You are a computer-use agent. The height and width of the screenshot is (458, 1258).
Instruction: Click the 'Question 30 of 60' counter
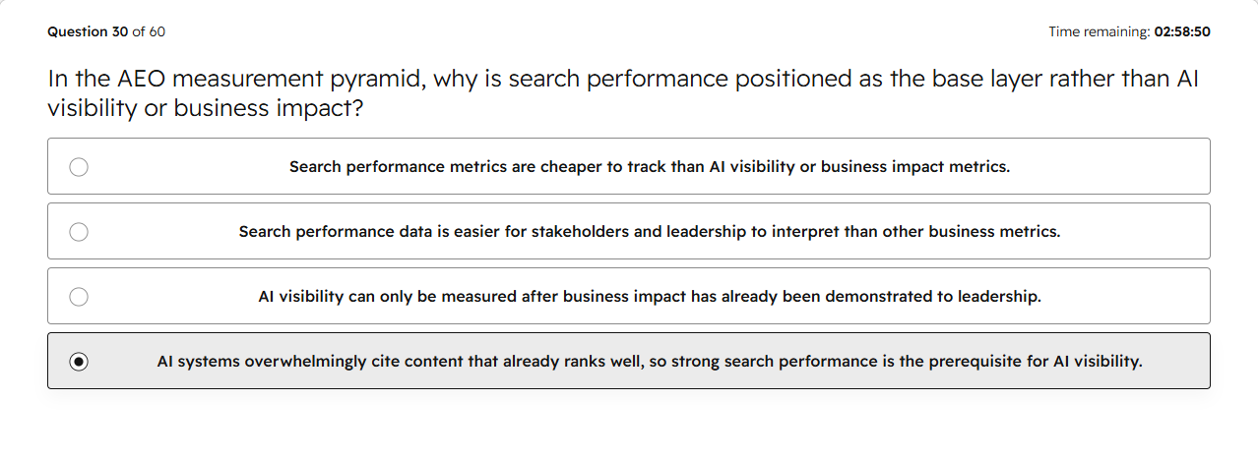(106, 31)
